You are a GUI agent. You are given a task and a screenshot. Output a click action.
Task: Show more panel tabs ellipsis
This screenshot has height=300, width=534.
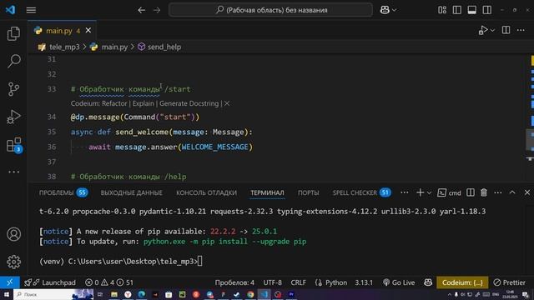point(404,192)
